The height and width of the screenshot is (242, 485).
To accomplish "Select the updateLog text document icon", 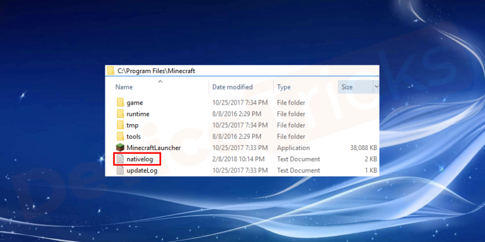I will coord(120,170).
